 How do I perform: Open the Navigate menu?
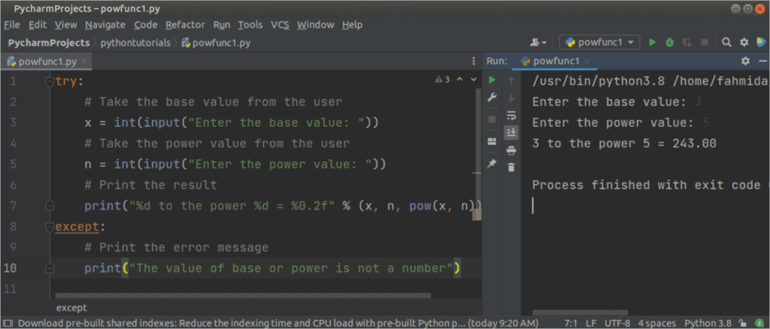pyautogui.click(x=105, y=25)
